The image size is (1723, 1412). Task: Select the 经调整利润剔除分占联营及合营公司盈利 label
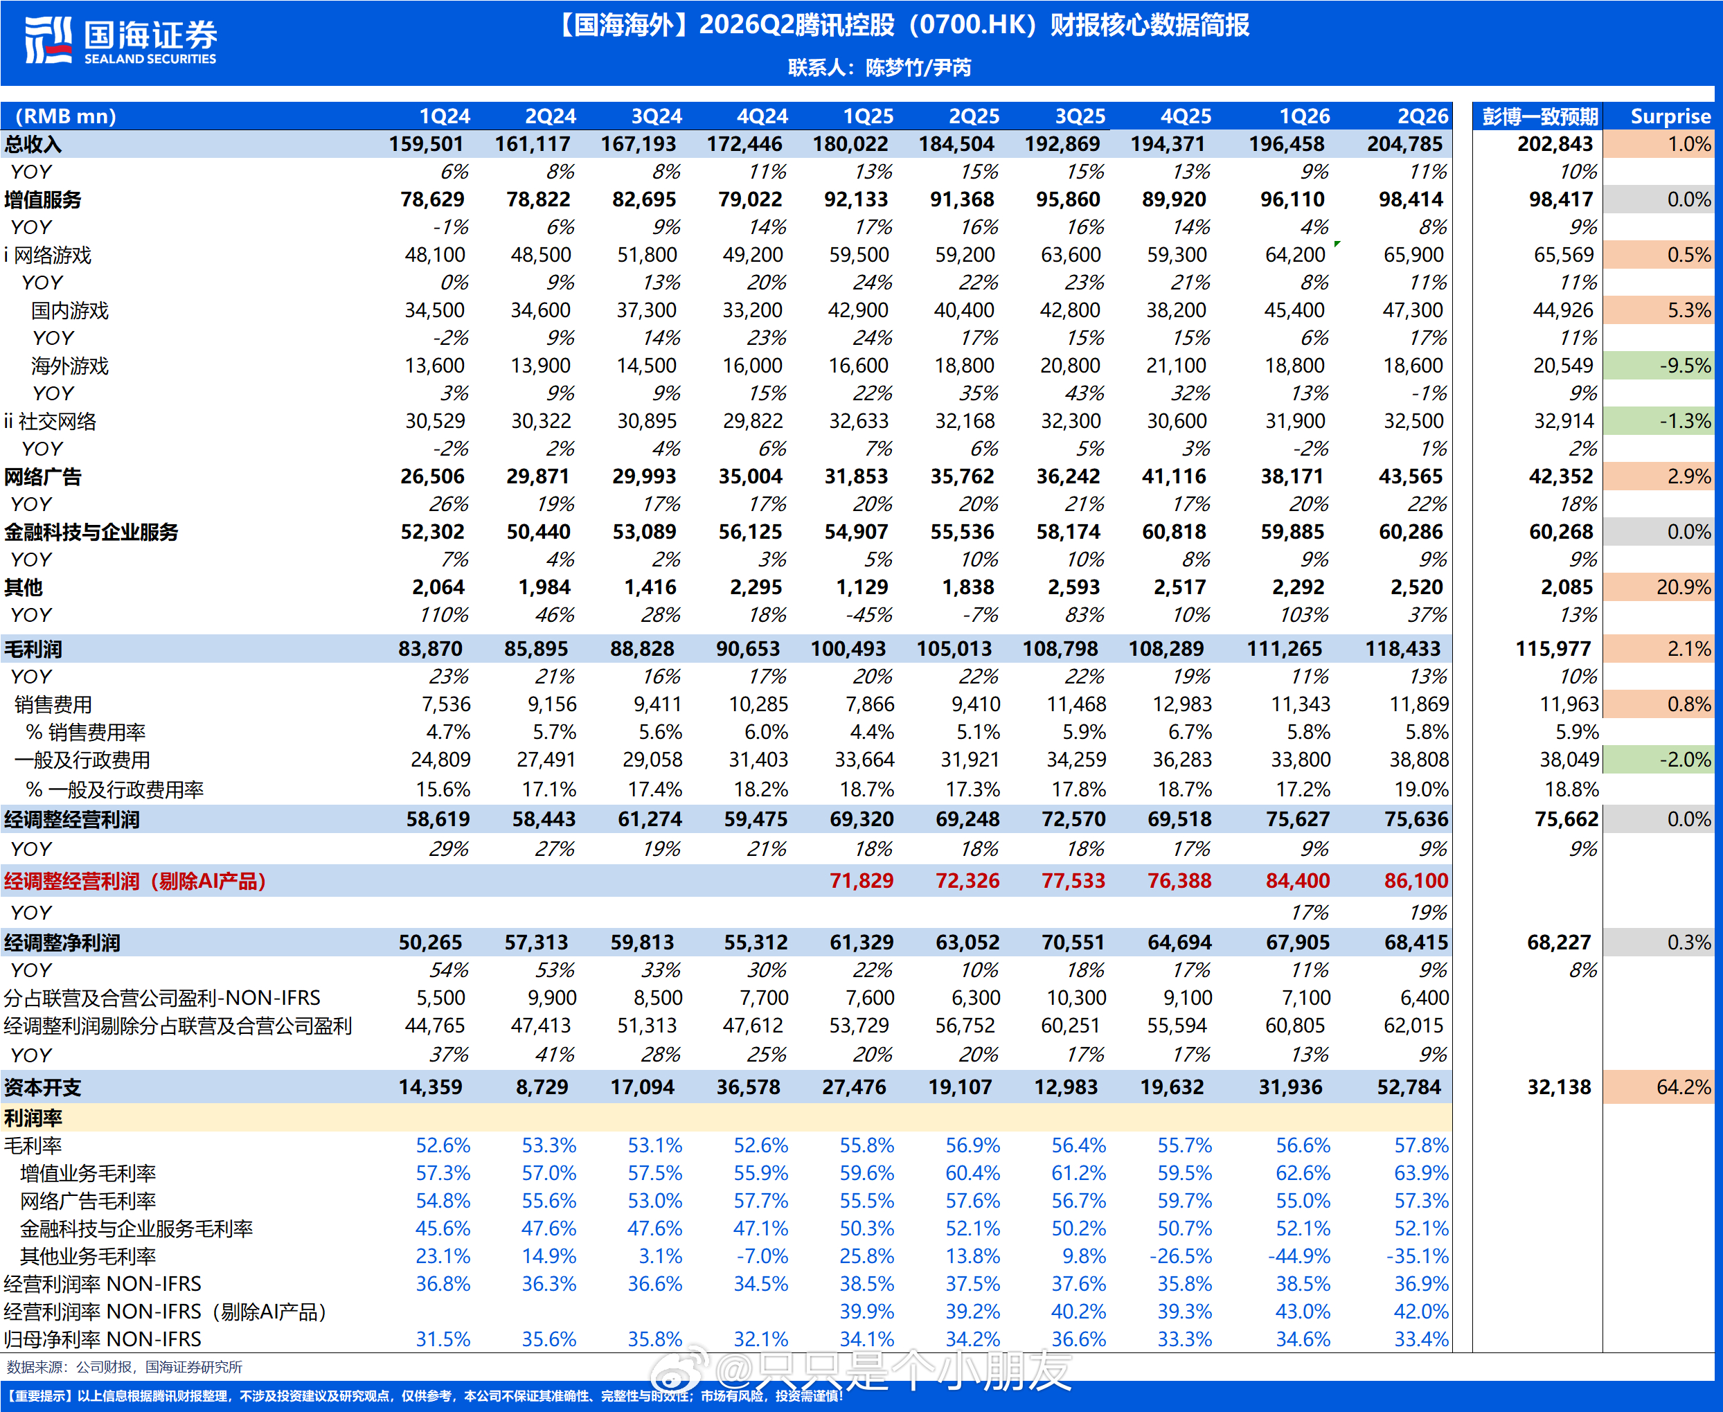[178, 1026]
